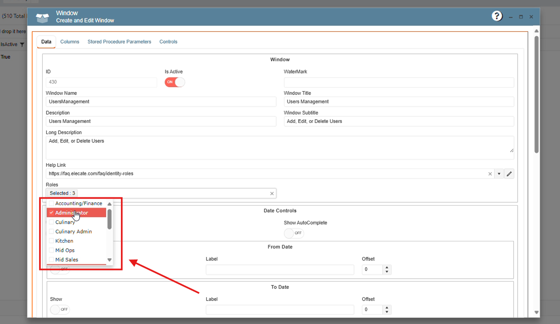Viewport: 560px width, 324px height.
Task: Click the Description input field
Action: coord(161,121)
